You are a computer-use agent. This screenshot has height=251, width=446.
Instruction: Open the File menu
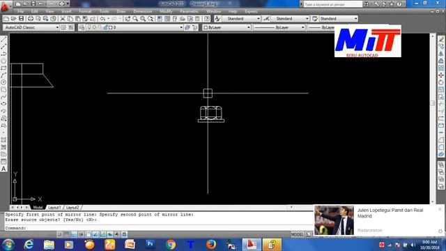click(x=20, y=11)
